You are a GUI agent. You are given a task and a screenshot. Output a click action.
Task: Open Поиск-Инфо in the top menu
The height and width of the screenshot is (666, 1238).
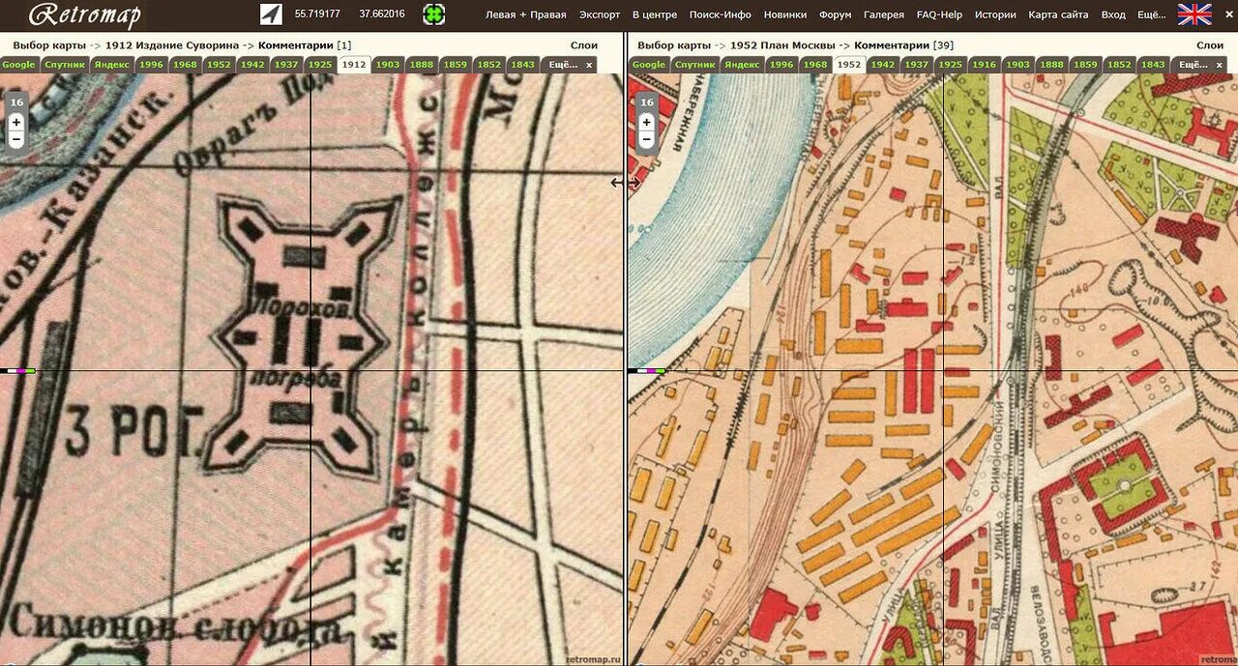coord(721,14)
